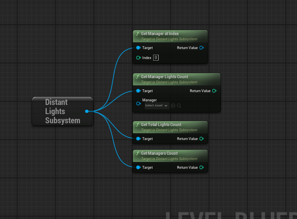Click function icon on Get Manager Lights Count
This screenshot has height=219, width=297.
[x=138, y=77]
